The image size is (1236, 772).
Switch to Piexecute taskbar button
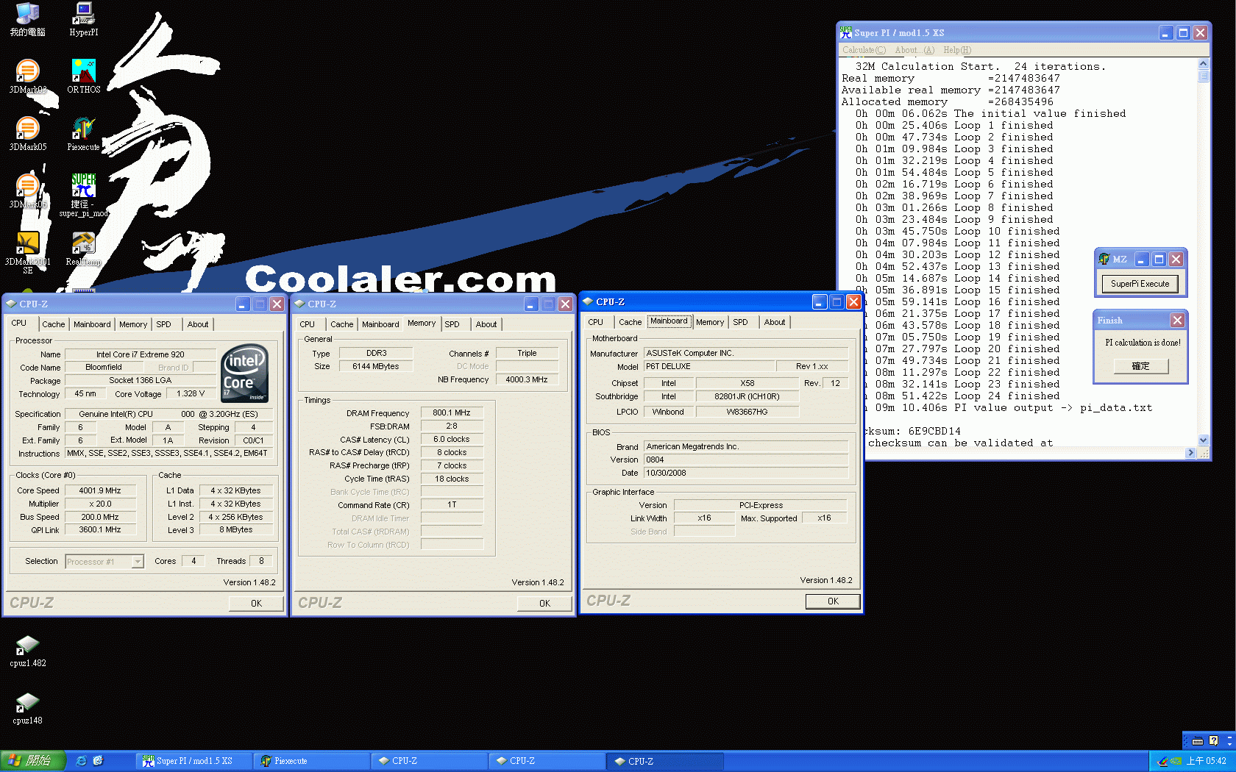pos(312,761)
